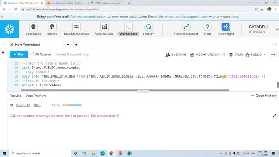Screen dimensions: 279x157
Task: Click the Snowflake logo
Action: point(10,29)
